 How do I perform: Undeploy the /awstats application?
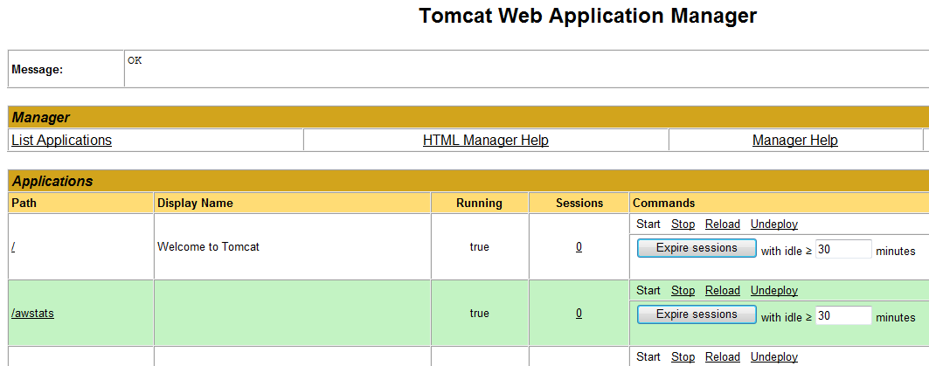click(x=774, y=291)
